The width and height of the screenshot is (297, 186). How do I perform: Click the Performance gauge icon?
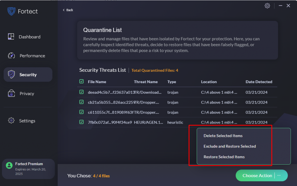(11, 56)
